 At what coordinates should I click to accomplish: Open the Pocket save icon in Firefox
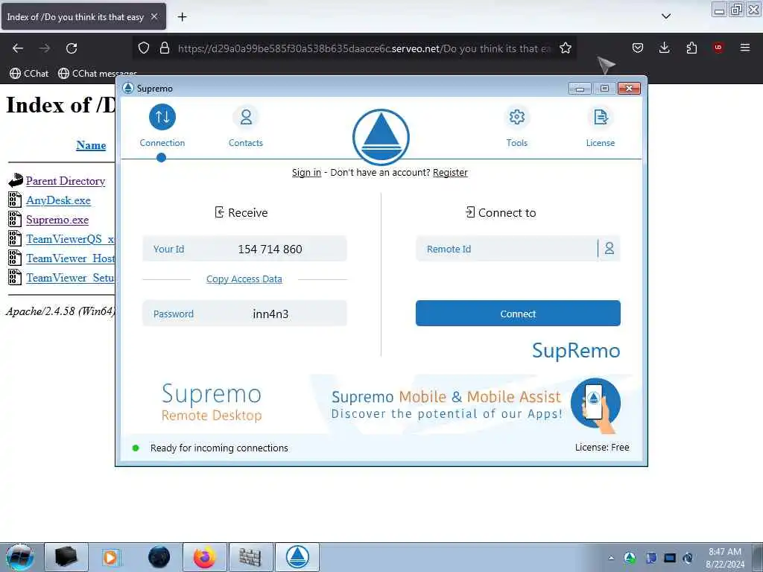[x=638, y=48]
